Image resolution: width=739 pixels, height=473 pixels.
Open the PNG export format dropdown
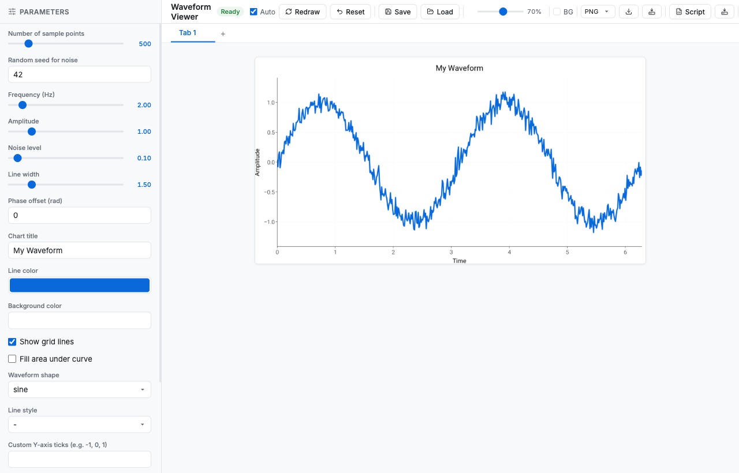pos(598,12)
